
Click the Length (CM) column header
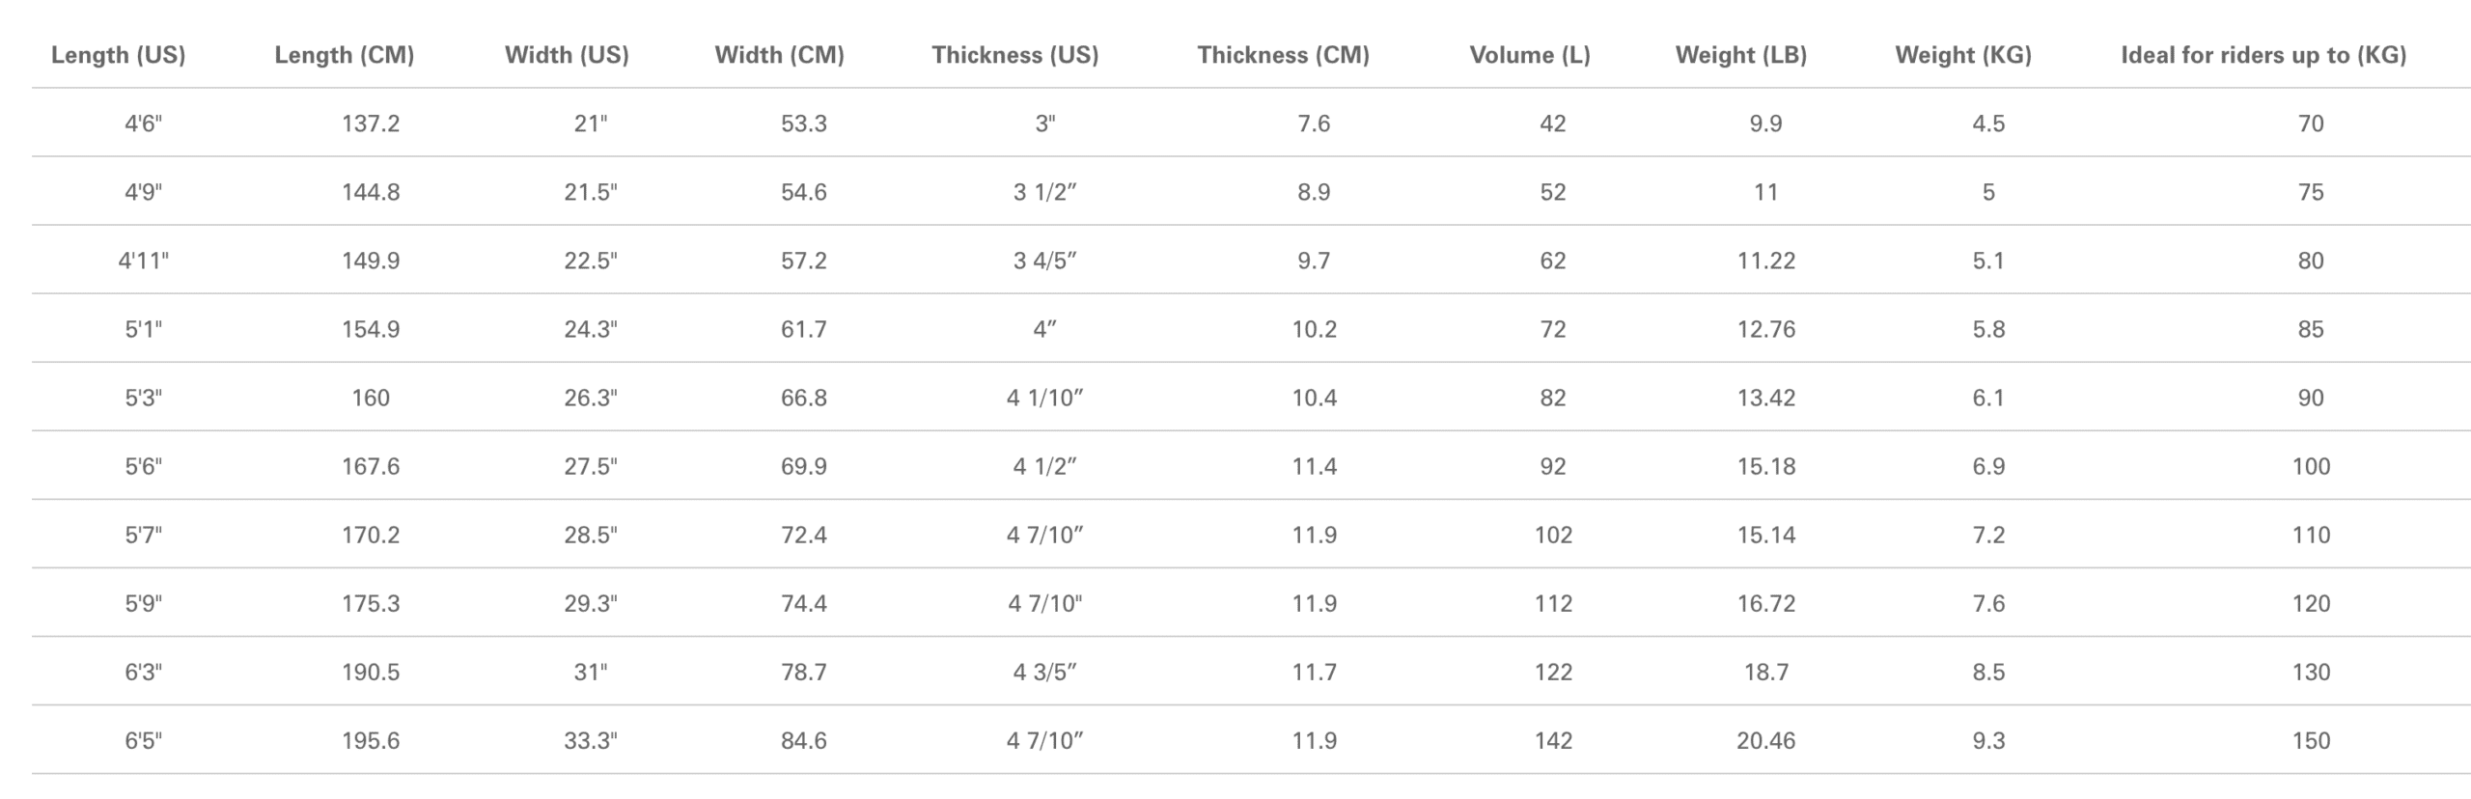tap(345, 55)
